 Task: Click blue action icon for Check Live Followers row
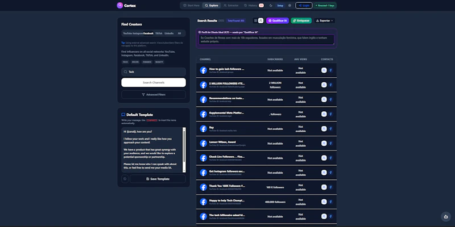(330, 158)
